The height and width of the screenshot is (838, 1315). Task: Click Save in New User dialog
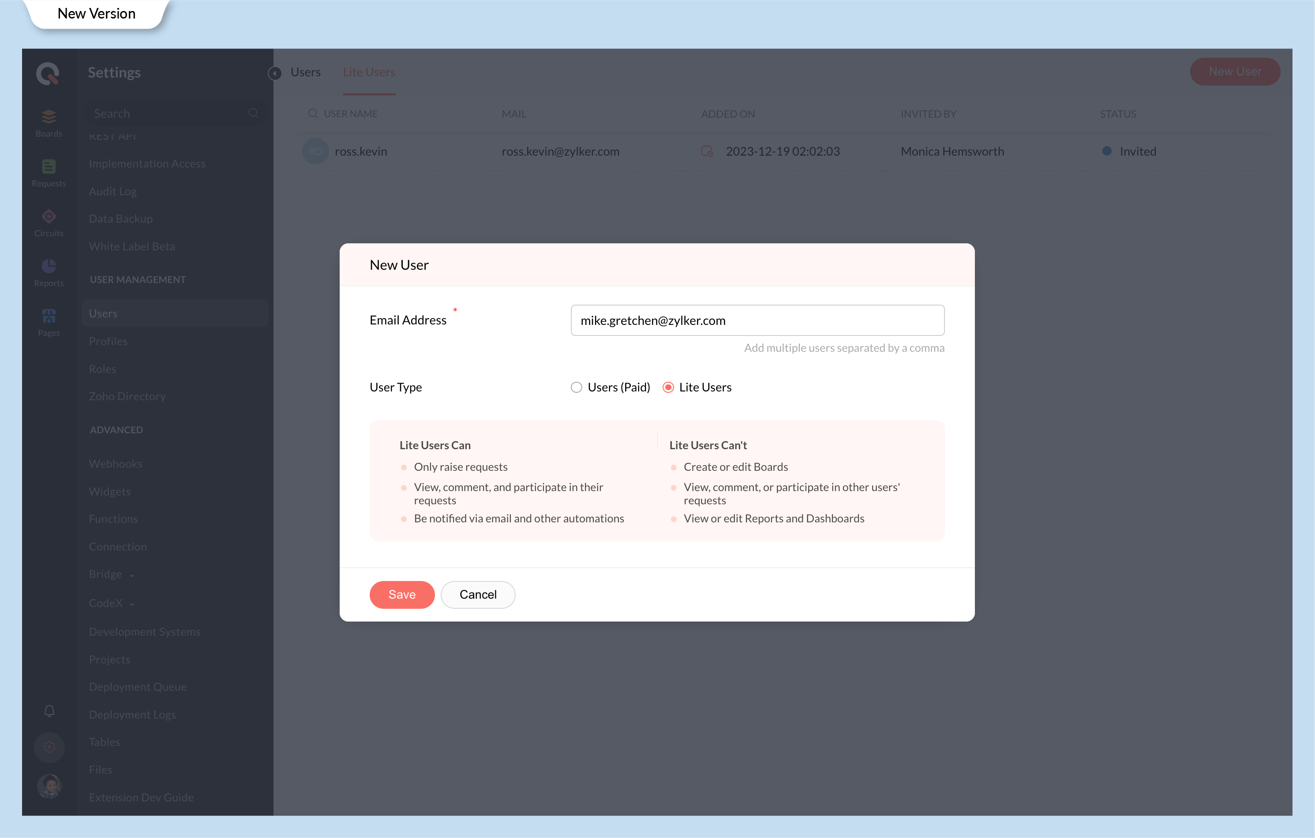pos(401,594)
